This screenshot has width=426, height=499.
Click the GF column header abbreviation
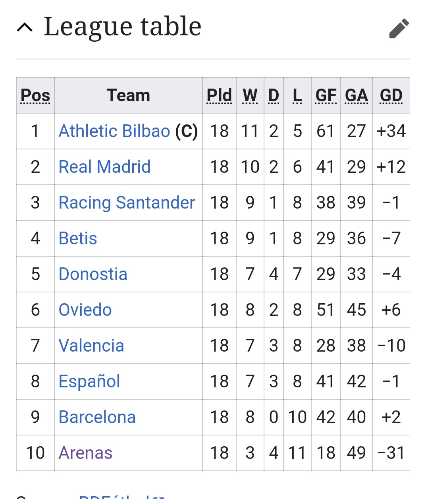[326, 95]
